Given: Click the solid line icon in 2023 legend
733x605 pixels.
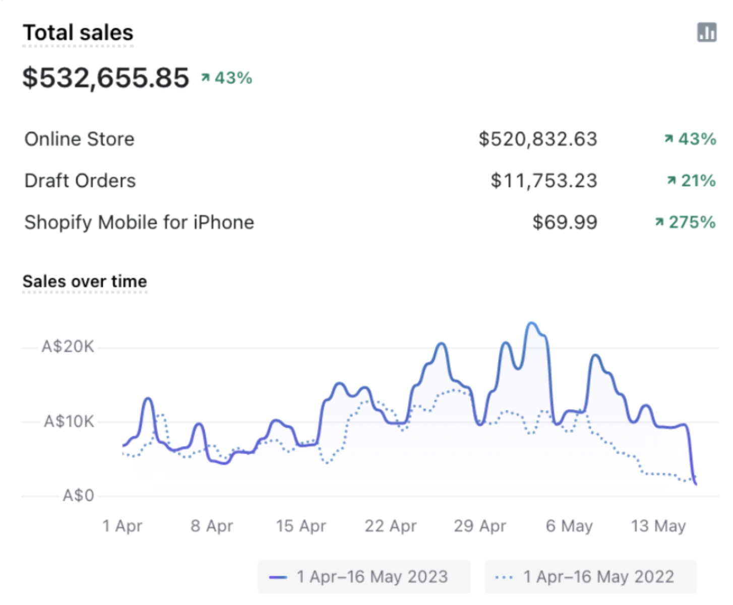Looking at the screenshot, I should coord(278,577).
